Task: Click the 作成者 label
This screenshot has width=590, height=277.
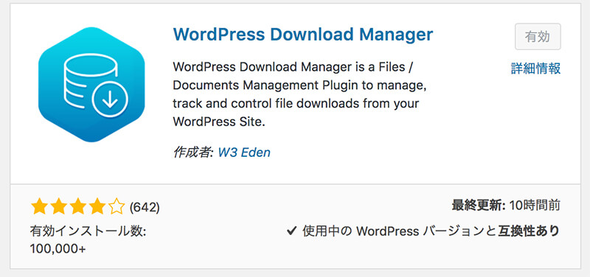Action: 193,152
